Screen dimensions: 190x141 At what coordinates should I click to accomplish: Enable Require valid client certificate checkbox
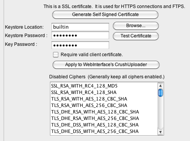[x=56, y=55]
